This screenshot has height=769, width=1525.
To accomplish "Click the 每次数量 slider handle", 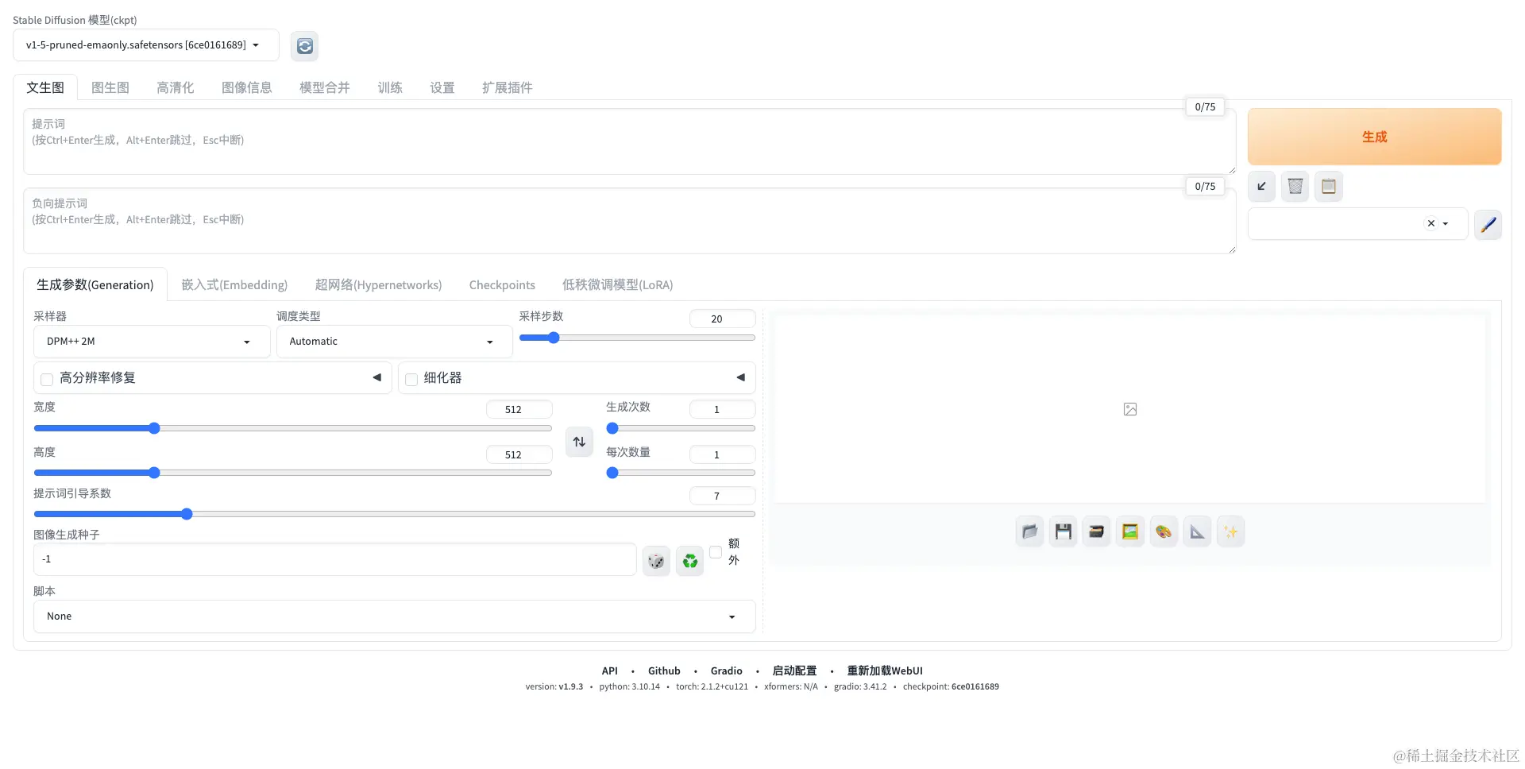I will pyautogui.click(x=612, y=473).
